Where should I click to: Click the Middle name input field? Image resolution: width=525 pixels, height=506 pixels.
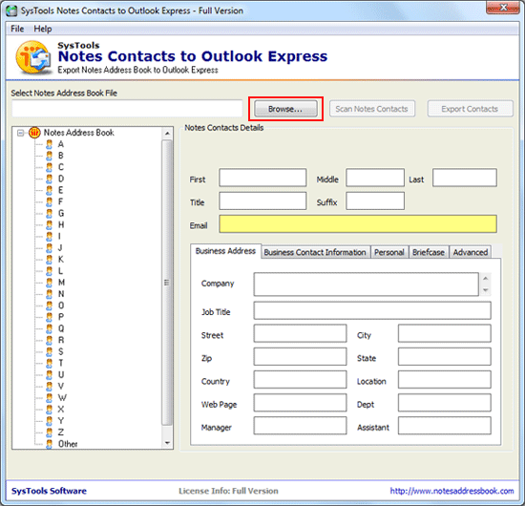pyautogui.click(x=375, y=178)
